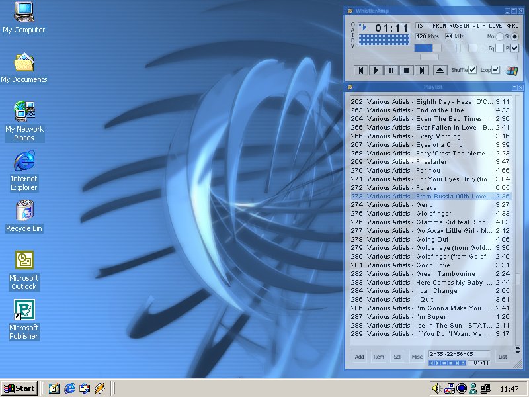Pause the current track in WhistlerAmp
Screen dimensions: 529x397
[x=391, y=70]
